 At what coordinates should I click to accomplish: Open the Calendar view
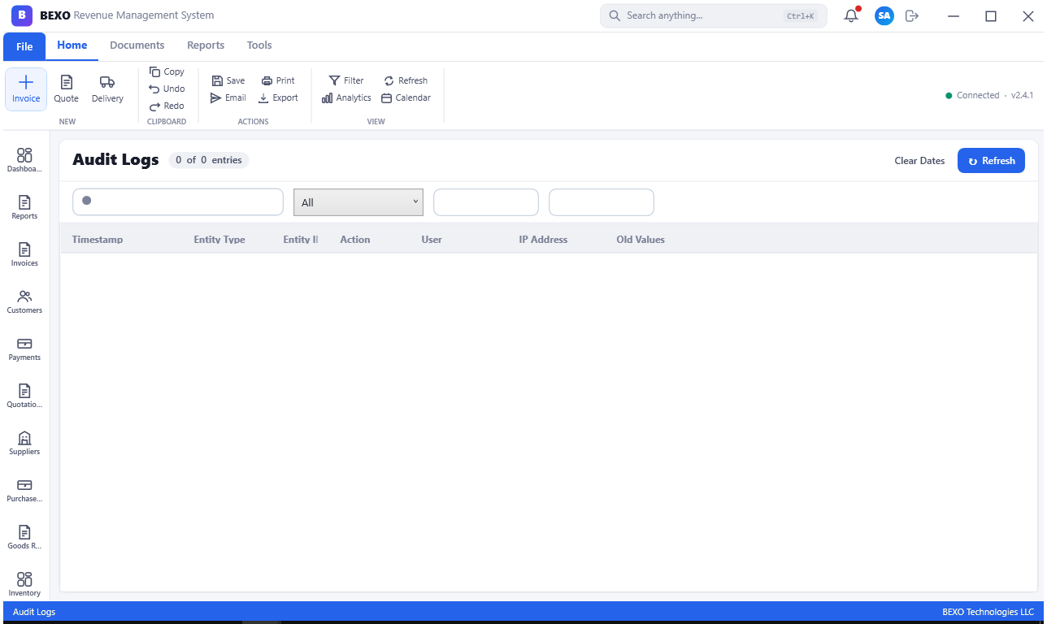coord(406,97)
